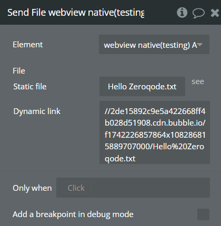This screenshot has height=226, width=221.
Task: Click the Send File webview native title text
Action: (x=76, y=13)
